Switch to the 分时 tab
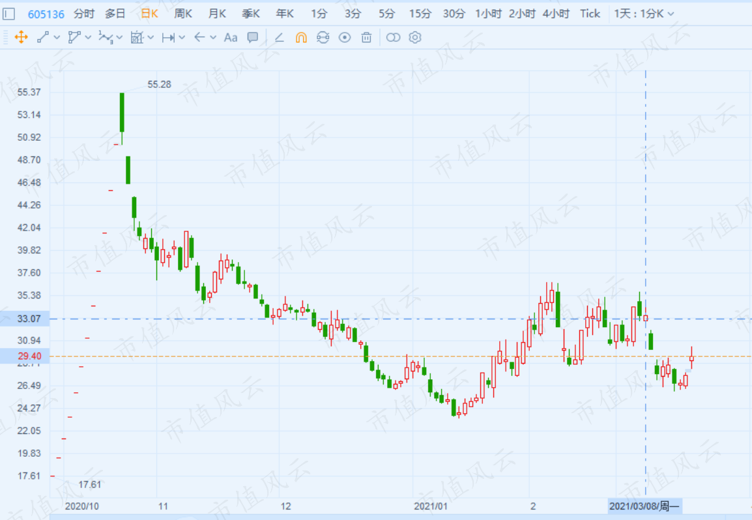 pyautogui.click(x=84, y=14)
